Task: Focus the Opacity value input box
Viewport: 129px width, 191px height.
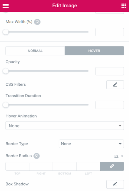Action: pyautogui.click(x=110, y=71)
